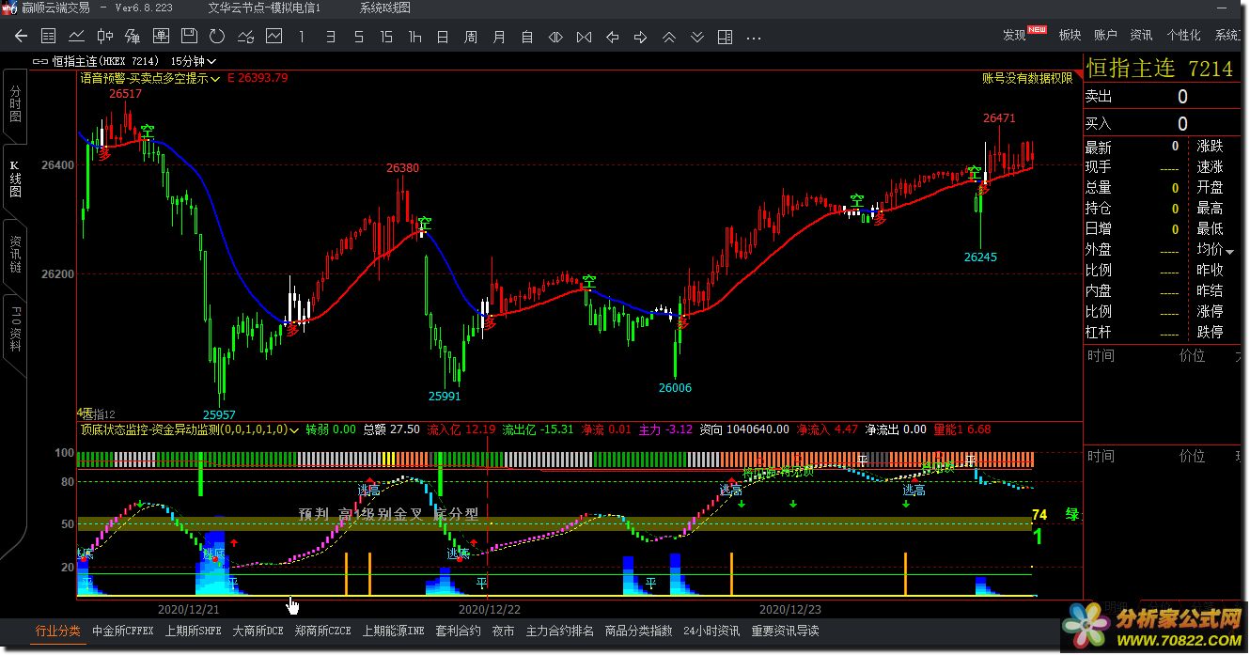Select the 大商所DCE bottom tab
Image resolution: width=1250 pixels, height=655 pixels.
pyautogui.click(x=258, y=631)
